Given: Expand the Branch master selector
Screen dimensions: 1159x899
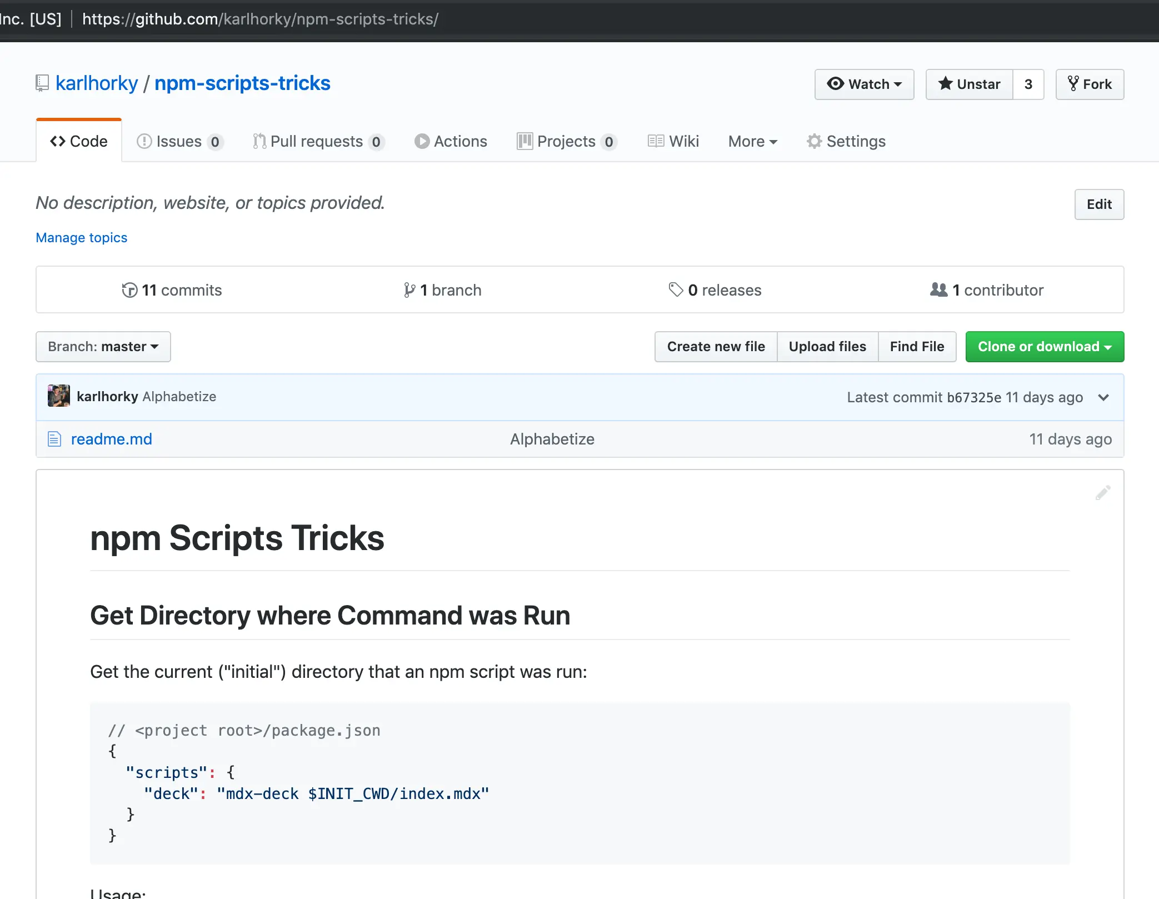Looking at the screenshot, I should point(103,346).
